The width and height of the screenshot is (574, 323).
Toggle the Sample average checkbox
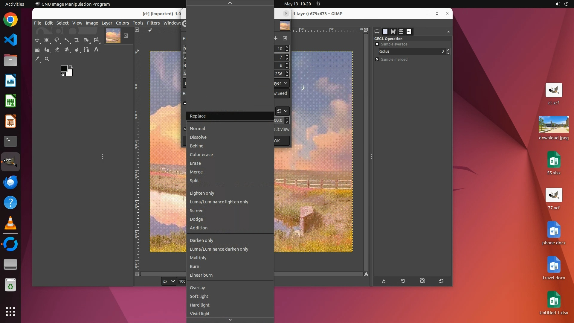pyautogui.click(x=377, y=44)
